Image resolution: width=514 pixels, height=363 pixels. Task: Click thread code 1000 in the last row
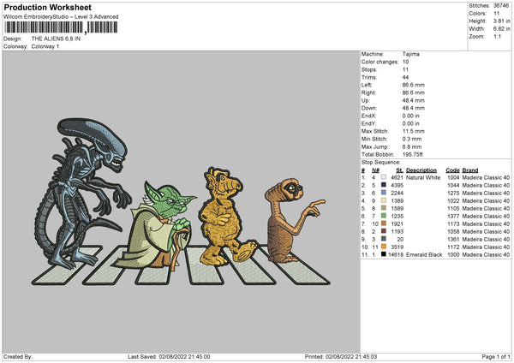[x=453, y=254]
